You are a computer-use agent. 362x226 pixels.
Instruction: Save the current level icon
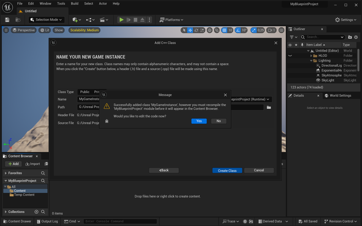click(x=7, y=20)
